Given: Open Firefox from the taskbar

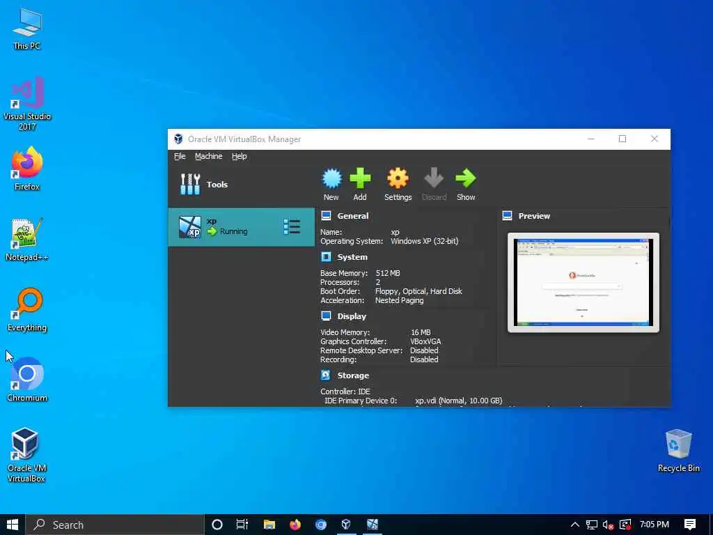Looking at the screenshot, I should tap(295, 525).
